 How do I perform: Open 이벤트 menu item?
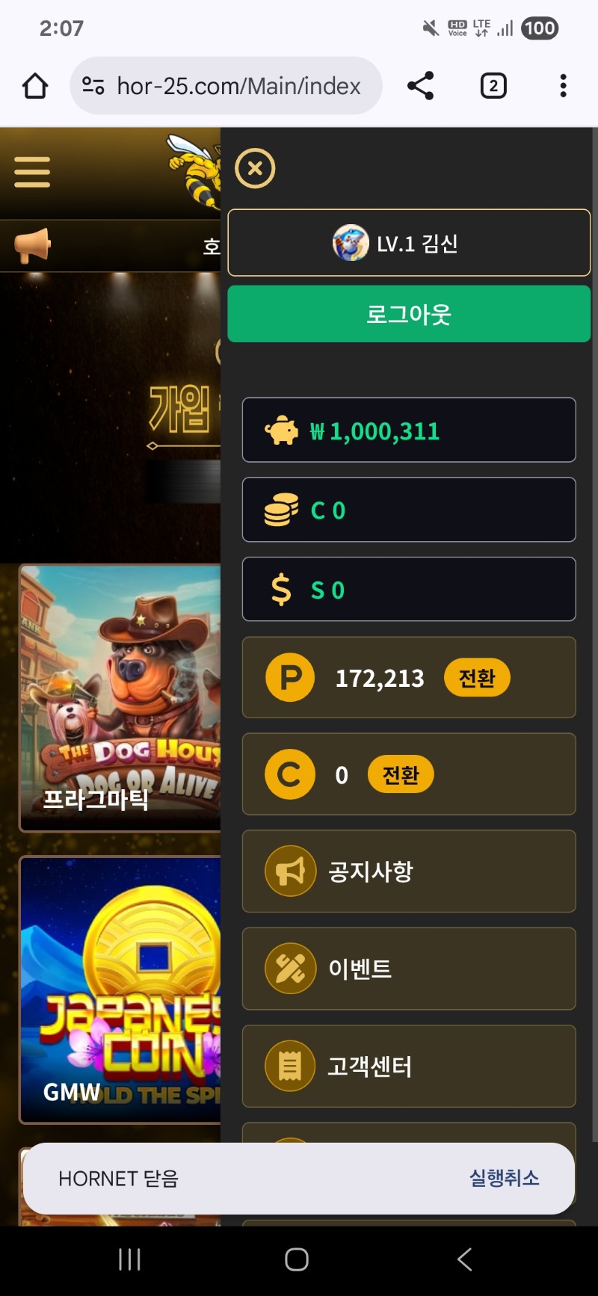409,969
